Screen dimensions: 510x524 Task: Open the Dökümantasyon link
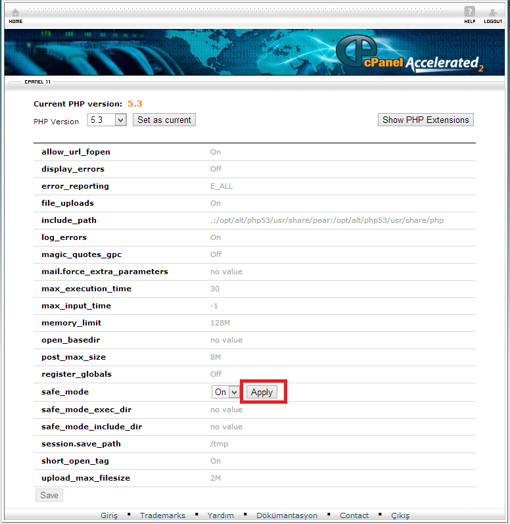pos(287,515)
